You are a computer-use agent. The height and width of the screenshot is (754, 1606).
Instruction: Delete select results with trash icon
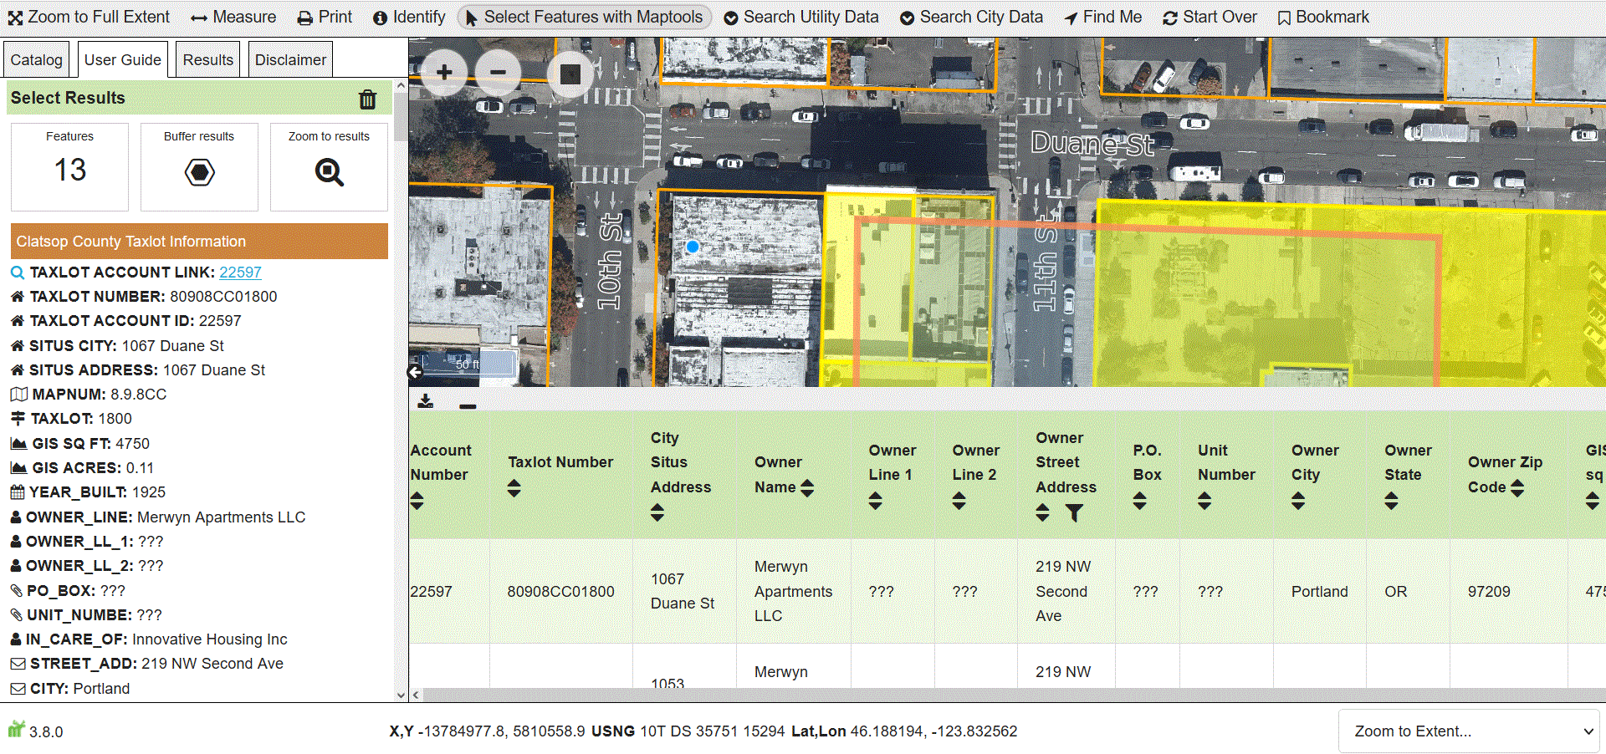click(367, 99)
